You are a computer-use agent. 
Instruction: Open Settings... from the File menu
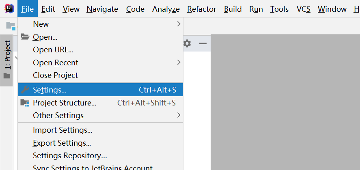tap(100, 90)
